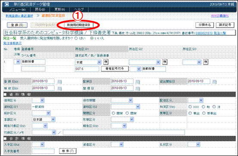This screenshot has width=238, height=156.
Task: Click the 請求記号 button at top right
Action: (x=225, y=25)
